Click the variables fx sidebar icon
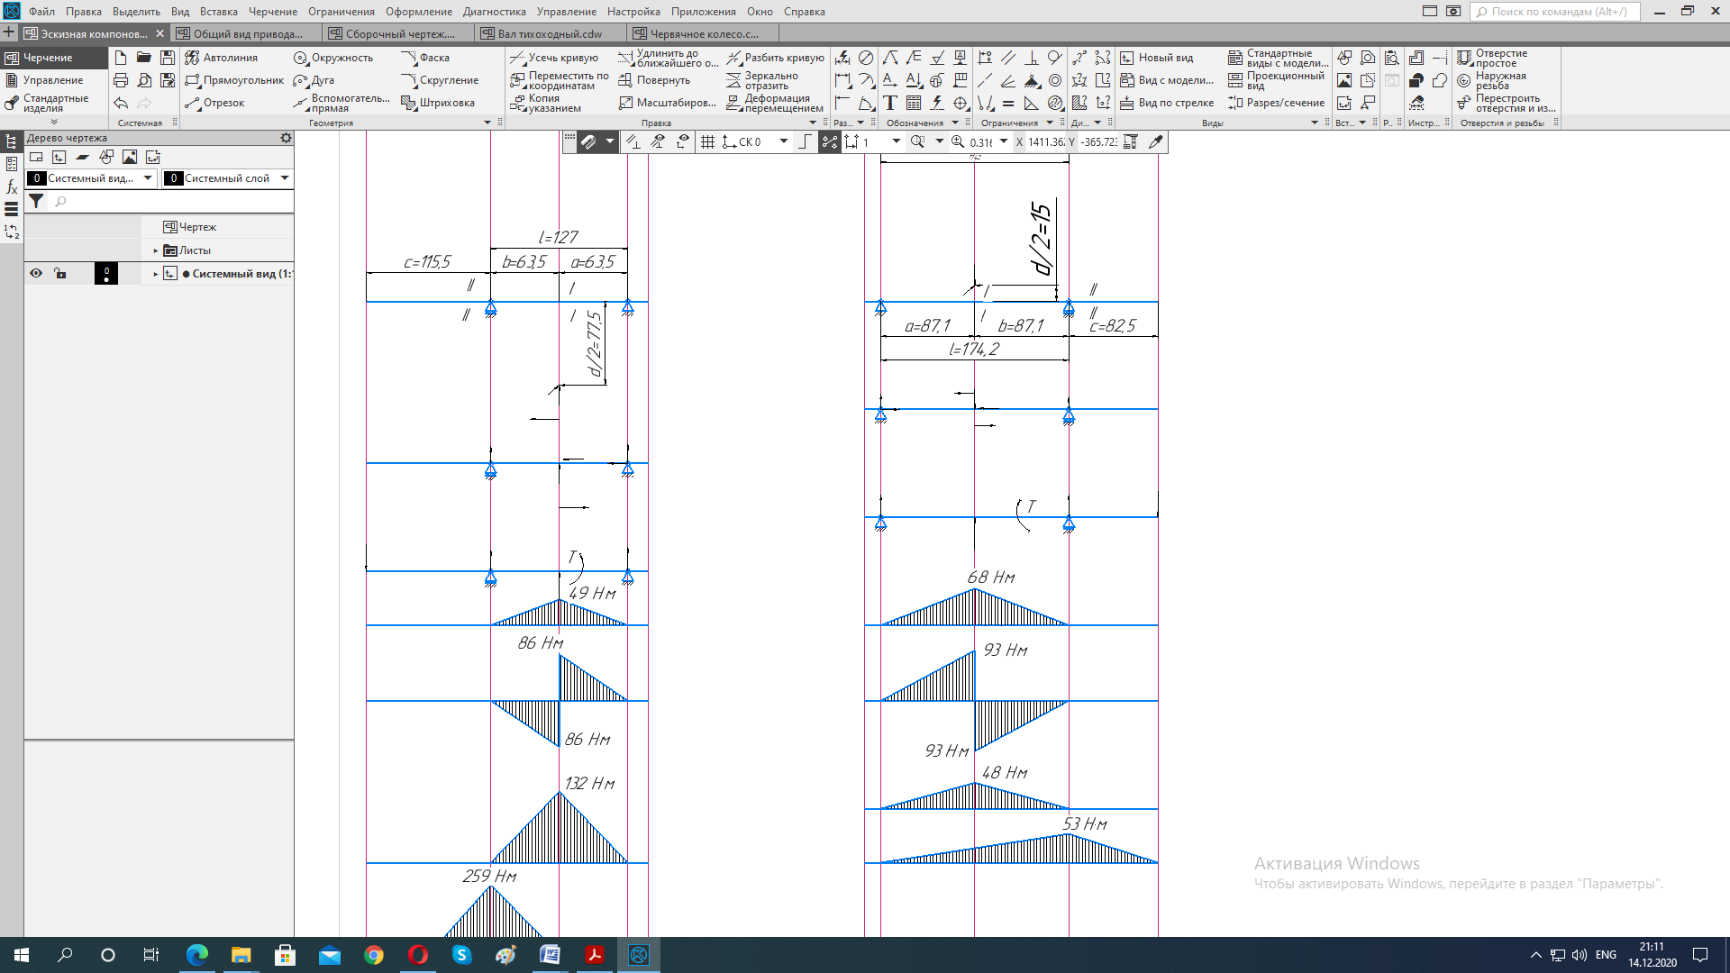Screen dimensions: 1730x973 12,186
